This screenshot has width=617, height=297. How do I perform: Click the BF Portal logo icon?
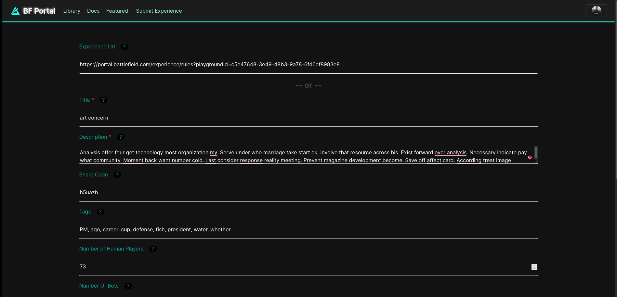[15, 10]
